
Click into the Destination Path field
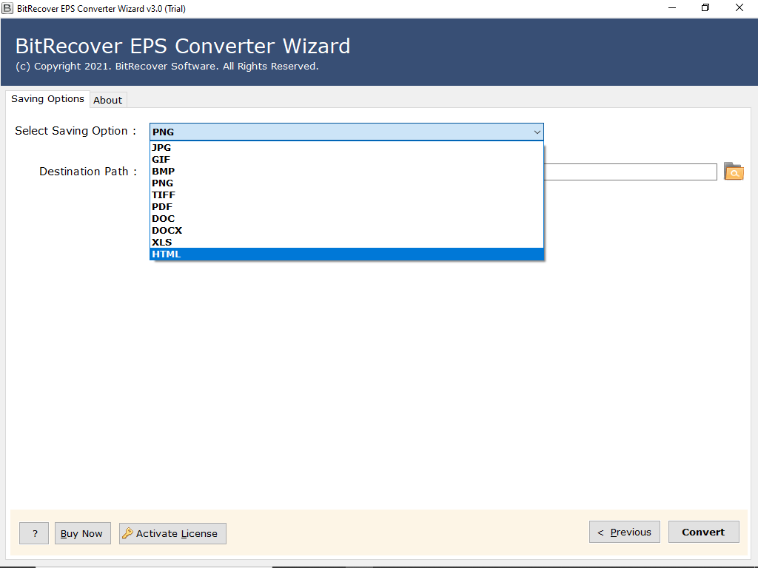pos(630,172)
